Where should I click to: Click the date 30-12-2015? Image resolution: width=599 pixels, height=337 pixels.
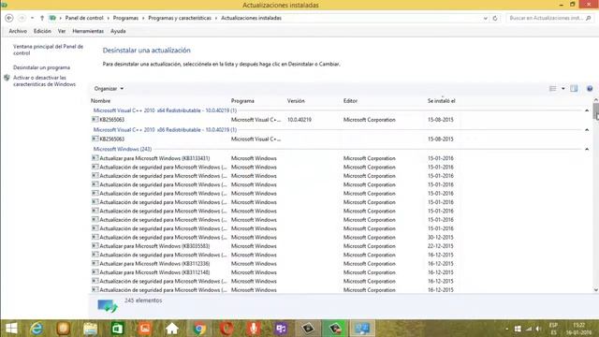coord(441,237)
